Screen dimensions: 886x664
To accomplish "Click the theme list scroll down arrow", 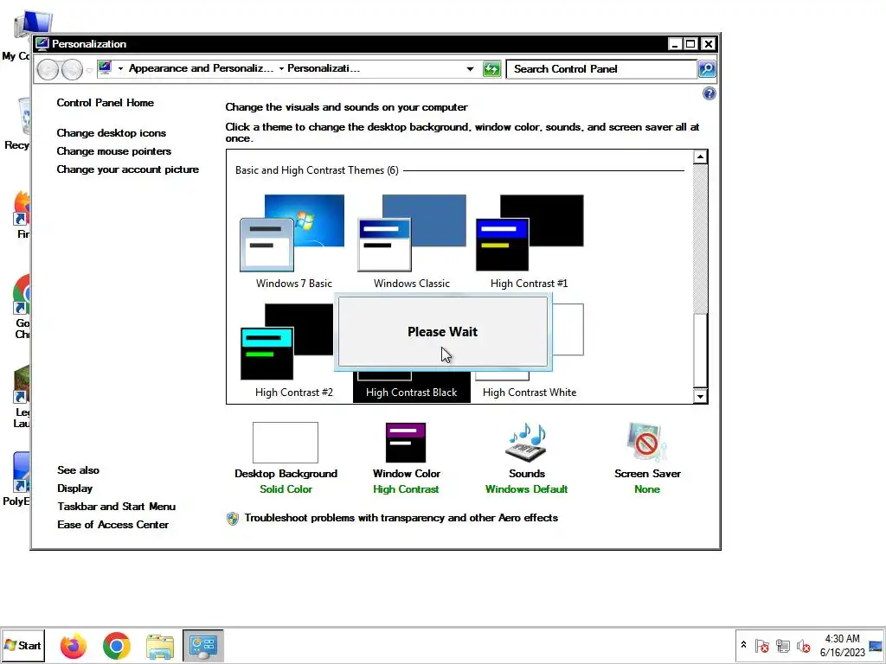I will [700, 396].
